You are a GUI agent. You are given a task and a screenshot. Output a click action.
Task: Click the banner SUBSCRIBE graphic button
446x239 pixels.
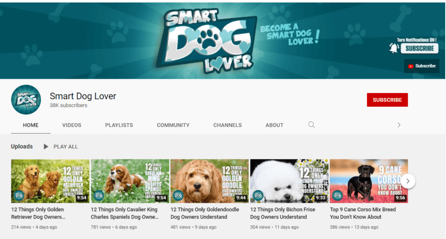pyautogui.click(x=419, y=48)
